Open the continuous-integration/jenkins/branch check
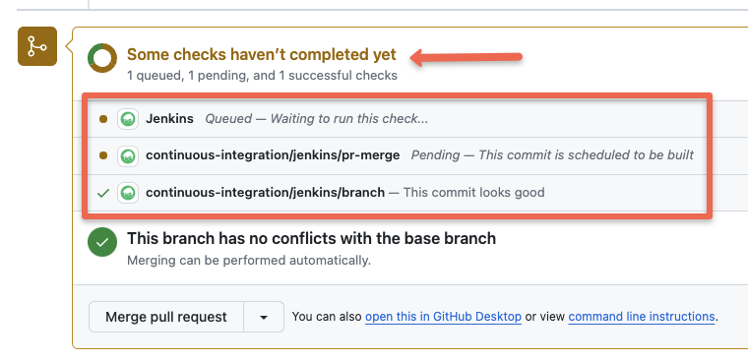 pos(265,192)
